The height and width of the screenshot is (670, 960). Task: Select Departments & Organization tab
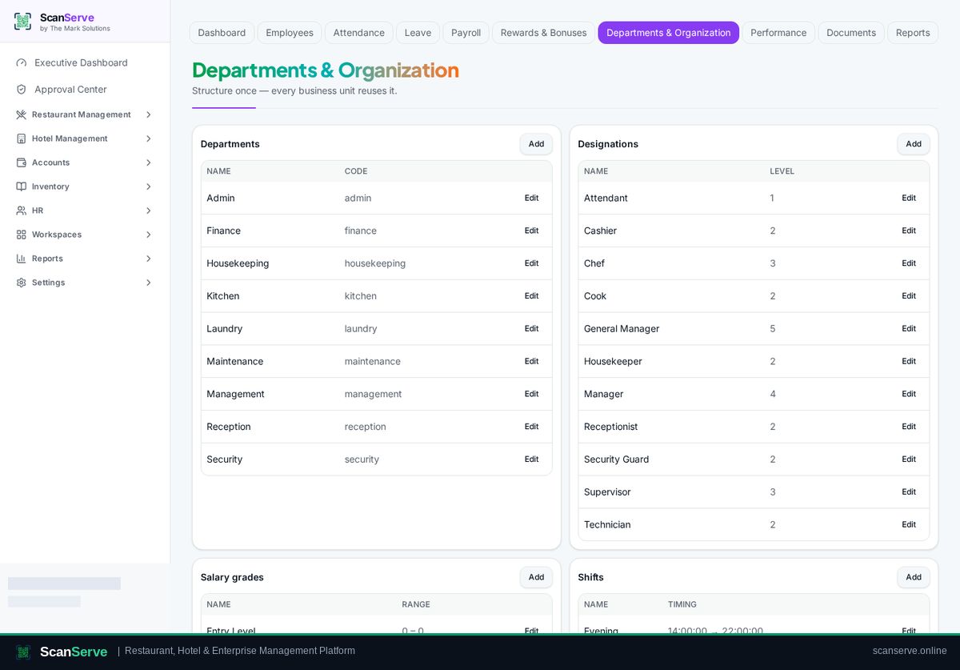point(668,33)
